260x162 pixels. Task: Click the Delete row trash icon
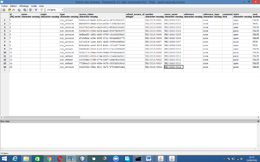(x=30, y=10)
